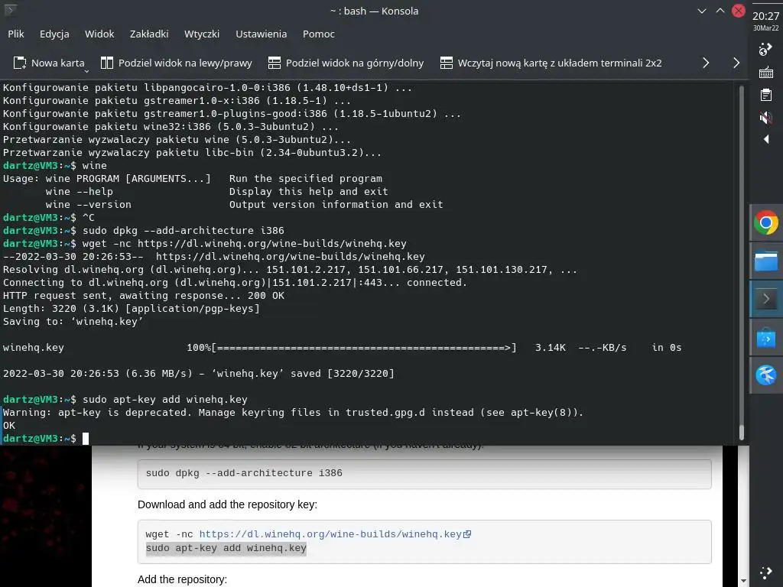The width and height of the screenshot is (783, 587).
Task: Open virtual keyboard tray icon
Action: coord(765,73)
